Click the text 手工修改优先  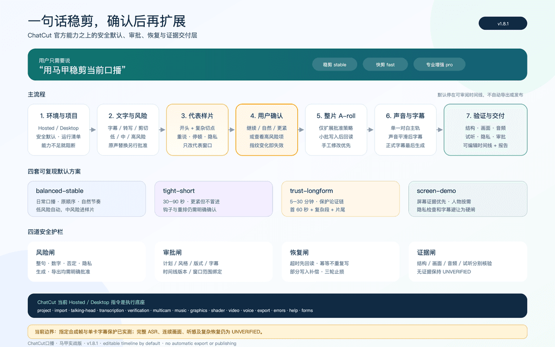(x=336, y=145)
